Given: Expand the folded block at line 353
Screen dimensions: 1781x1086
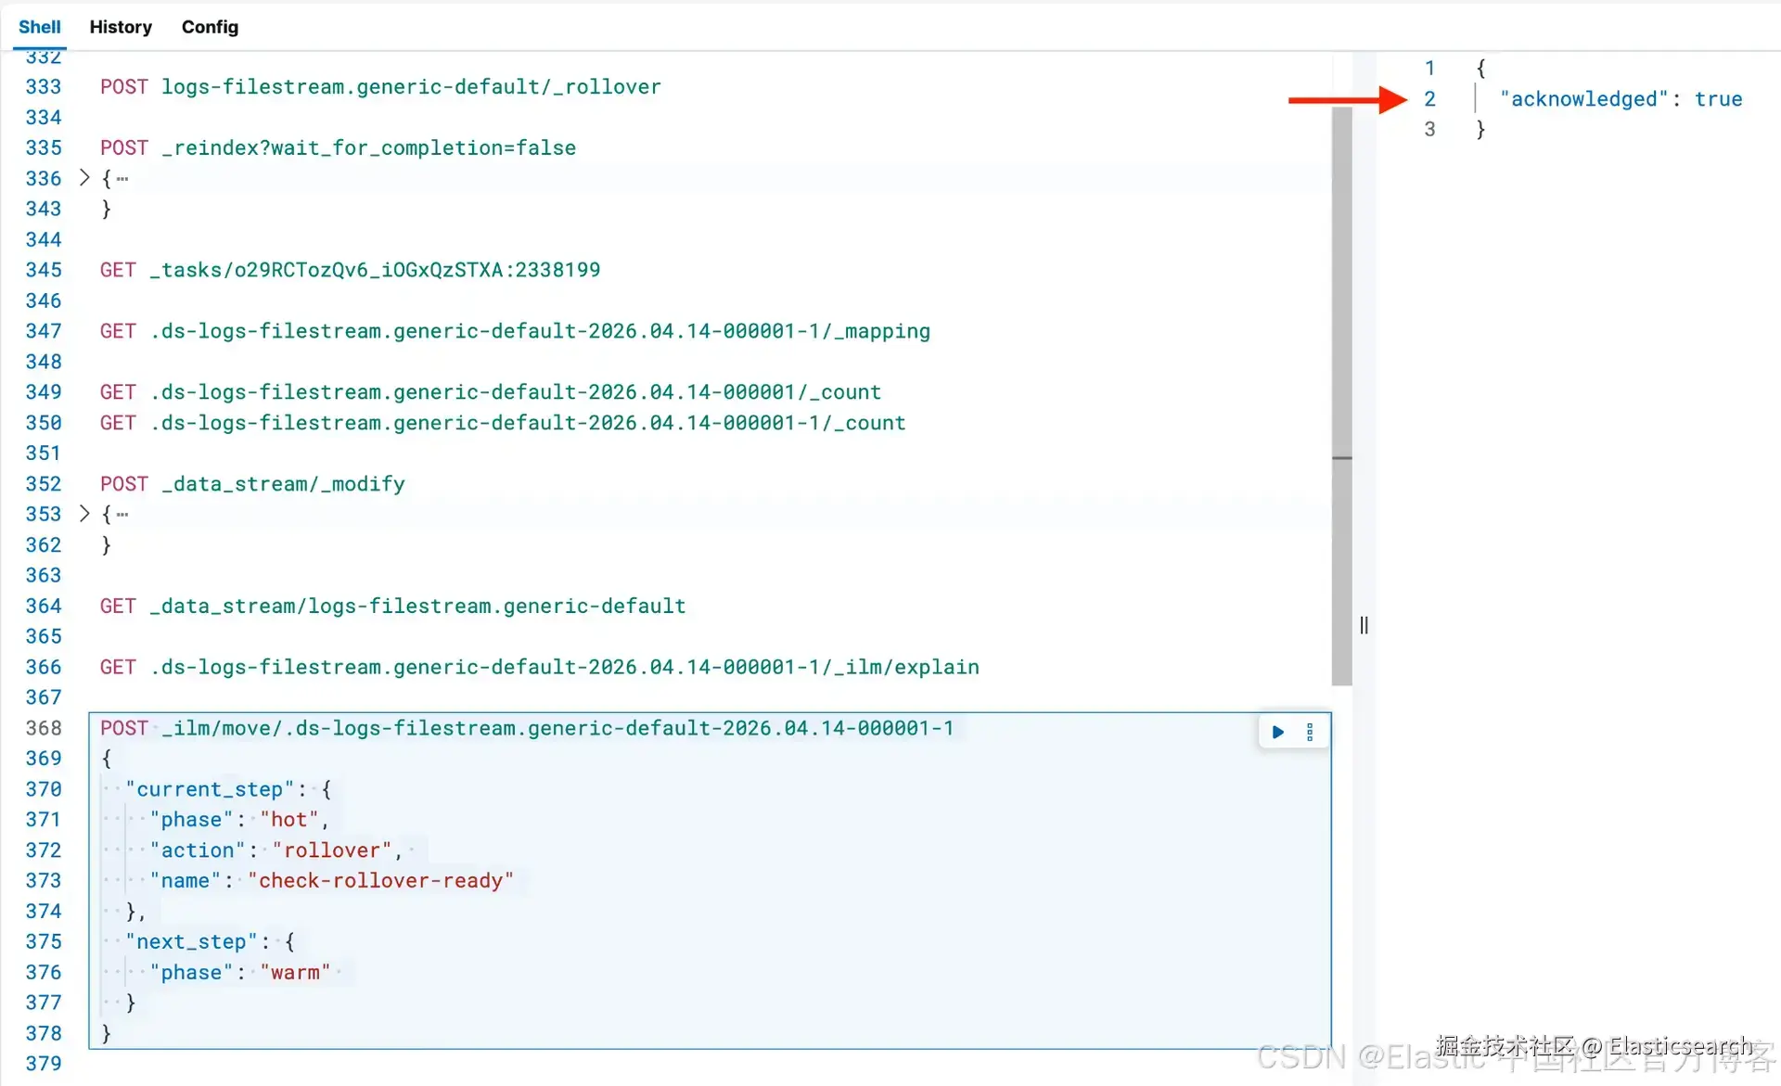Looking at the screenshot, I should [84, 513].
